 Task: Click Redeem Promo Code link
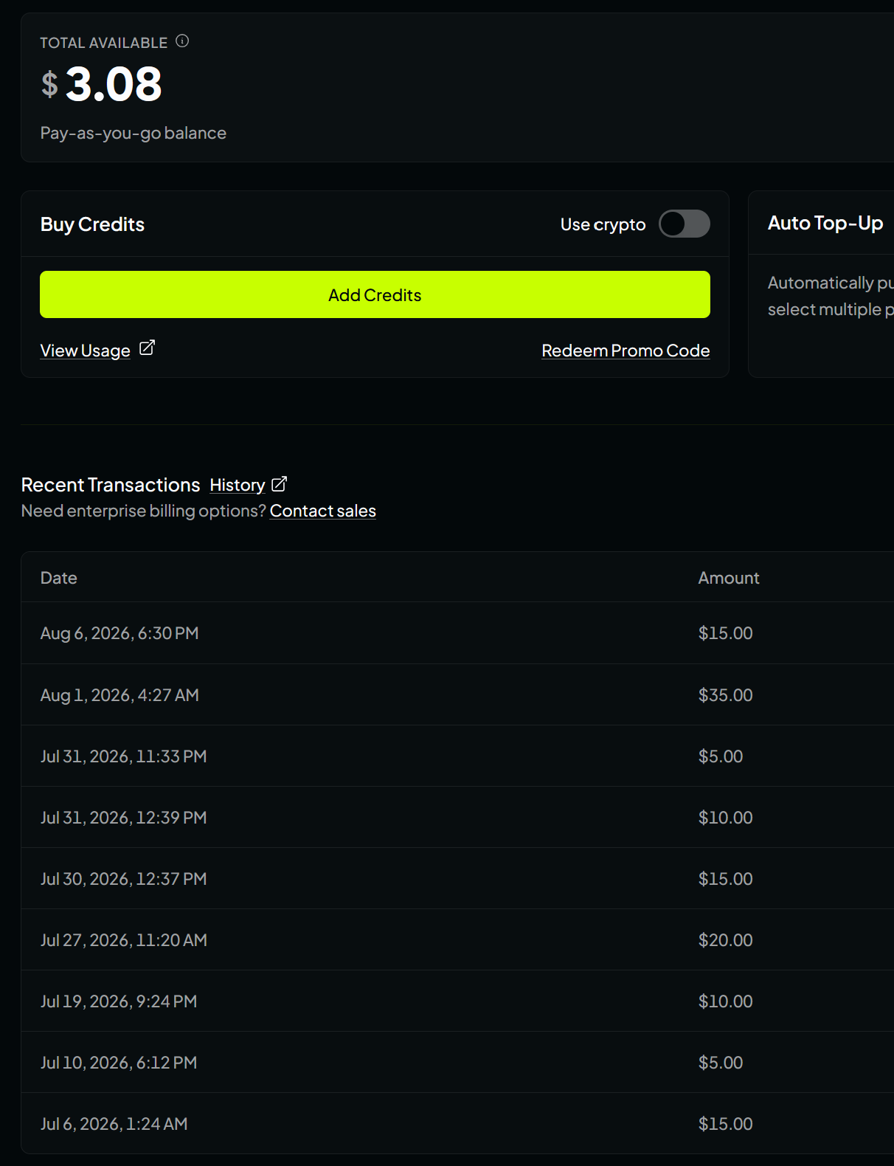click(x=626, y=351)
